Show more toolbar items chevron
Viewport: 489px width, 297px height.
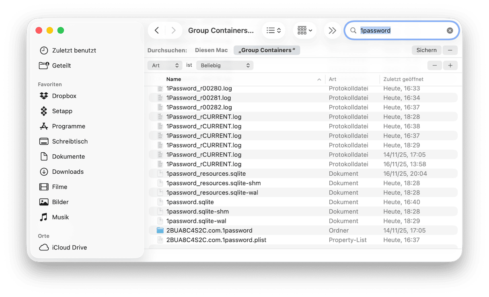coord(332,31)
